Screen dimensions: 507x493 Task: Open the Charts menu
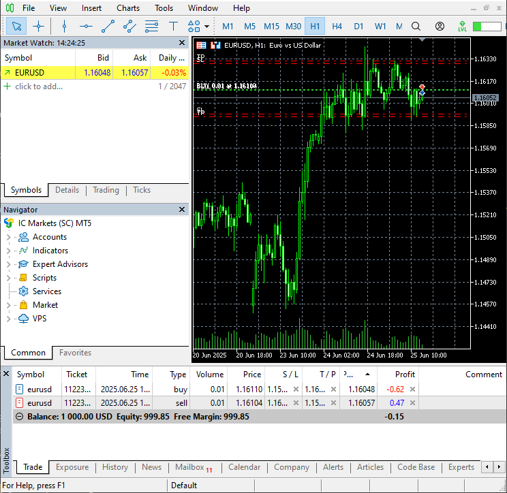click(x=127, y=8)
